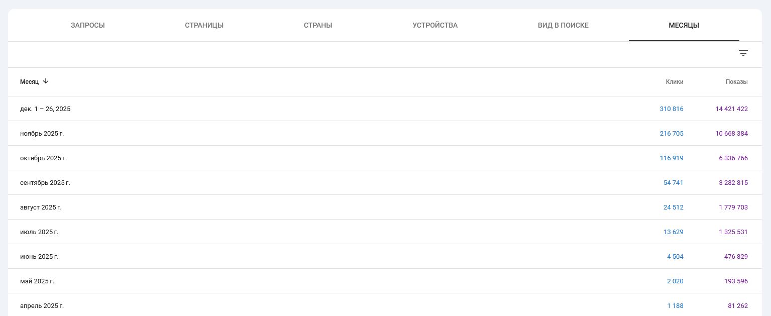This screenshot has height=316, width=771.
Task: Select the июнь 2025 г. row
Action: click(x=39, y=257)
